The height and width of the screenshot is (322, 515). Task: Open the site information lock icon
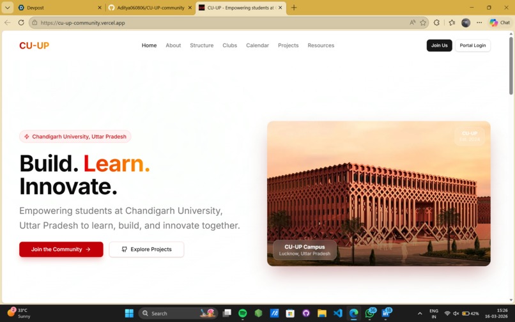35,22
